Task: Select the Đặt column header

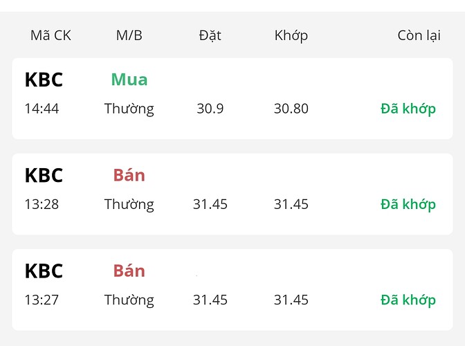Action: click(x=210, y=35)
